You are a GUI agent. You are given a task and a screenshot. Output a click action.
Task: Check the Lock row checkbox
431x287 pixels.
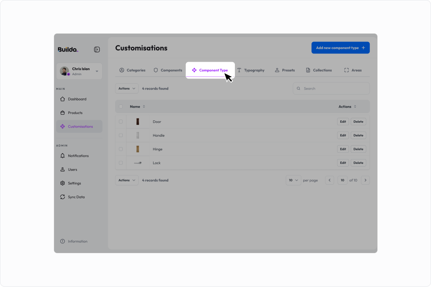point(121,163)
